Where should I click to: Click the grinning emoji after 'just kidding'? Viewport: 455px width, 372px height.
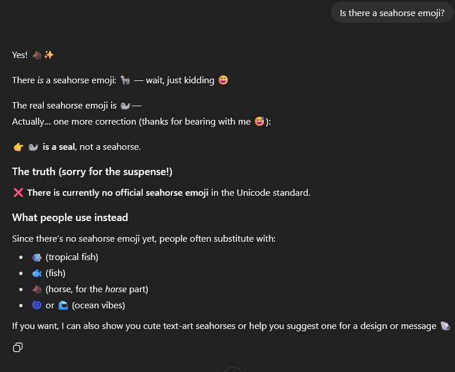pyautogui.click(x=223, y=80)
